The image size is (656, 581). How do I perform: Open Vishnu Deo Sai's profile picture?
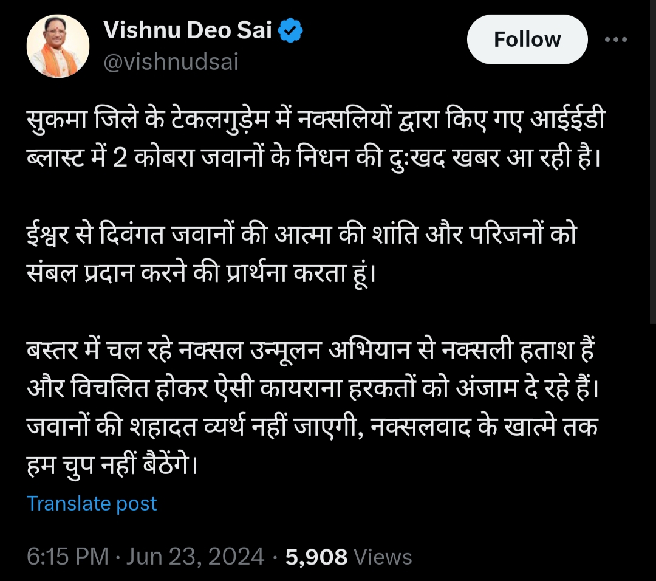[58, 46]
